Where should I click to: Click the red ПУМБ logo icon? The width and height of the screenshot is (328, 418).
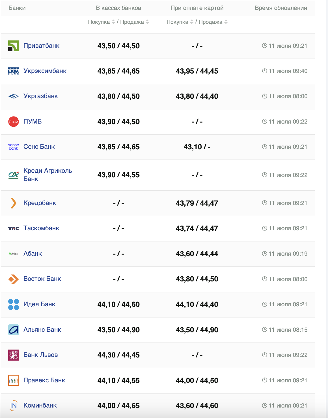click(x=14, y=122)
